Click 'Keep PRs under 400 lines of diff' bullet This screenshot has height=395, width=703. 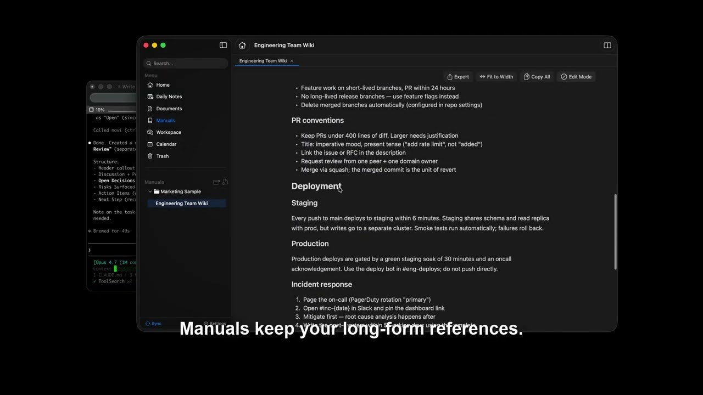tap(380, 136)
